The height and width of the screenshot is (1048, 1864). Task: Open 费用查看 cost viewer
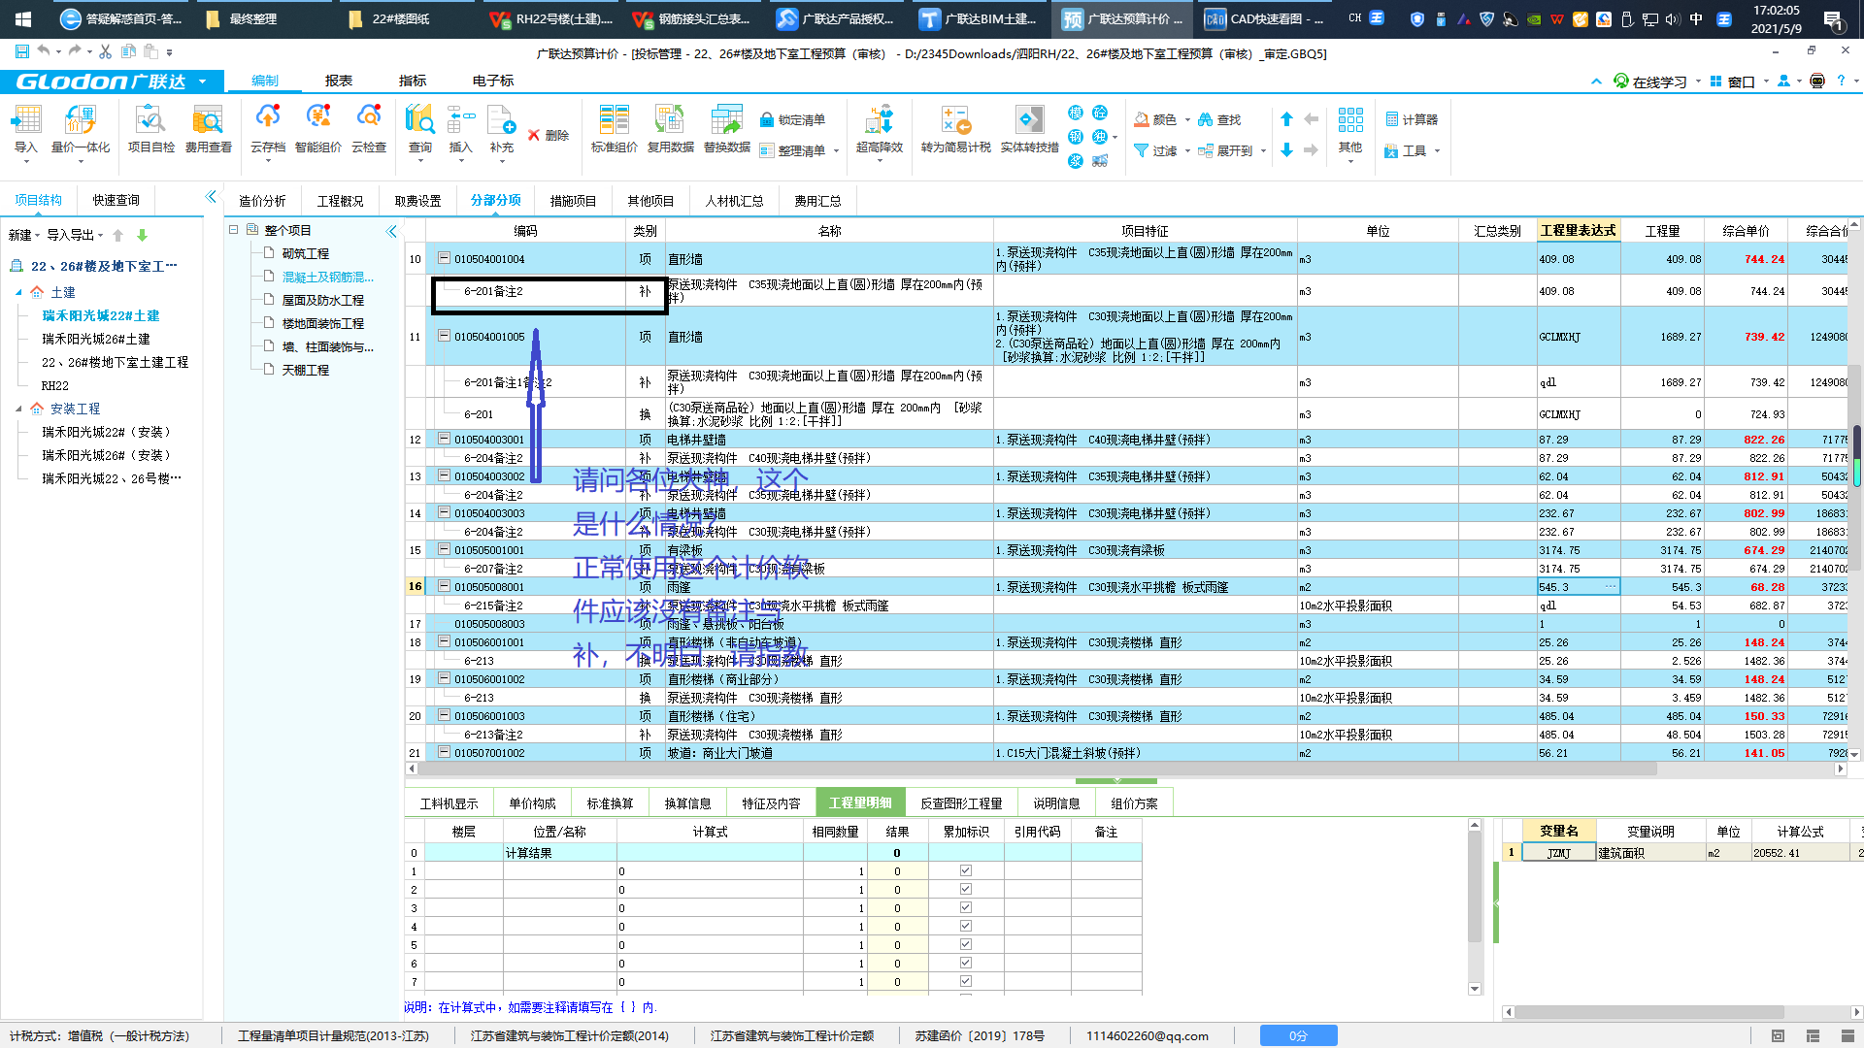208,129
